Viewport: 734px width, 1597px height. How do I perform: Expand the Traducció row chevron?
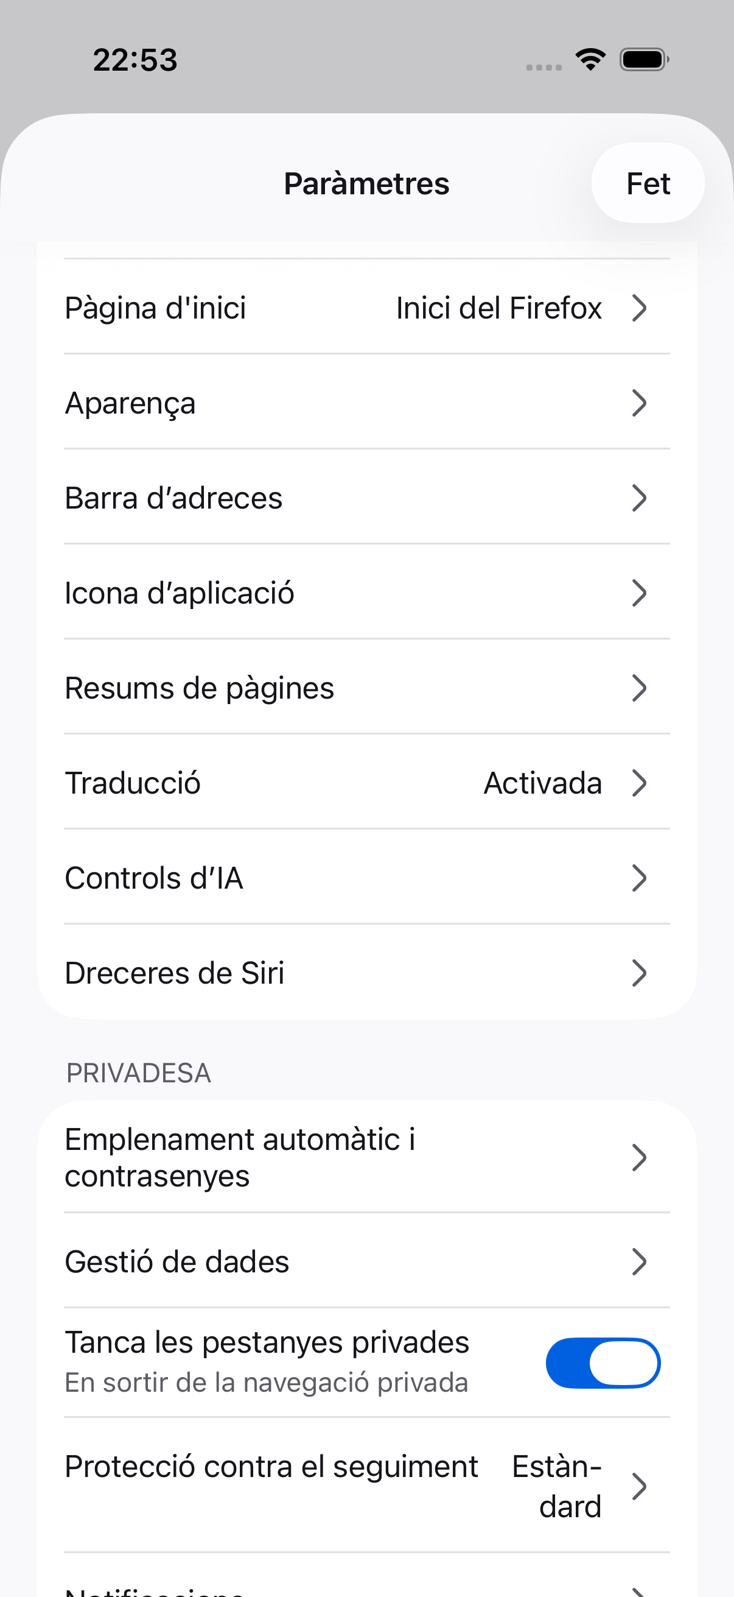[x=639, y=783]
